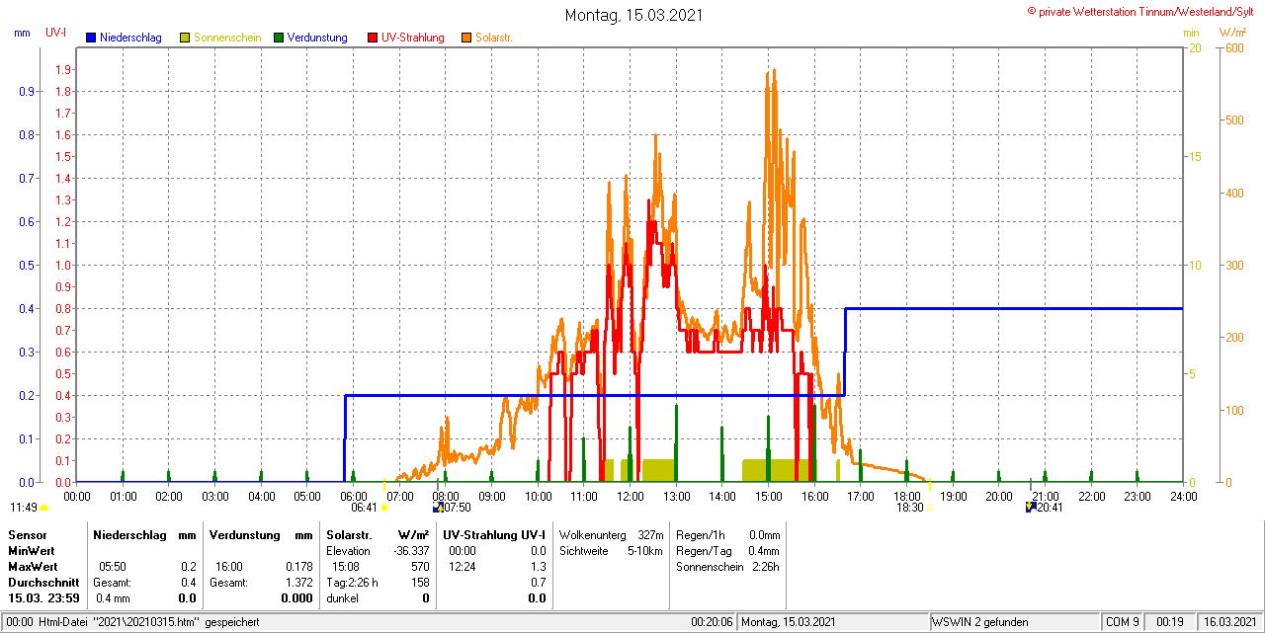This screenshot has width=1265, height=633.
Task: Click the 24:00 time axis label
Action: 1184,496
